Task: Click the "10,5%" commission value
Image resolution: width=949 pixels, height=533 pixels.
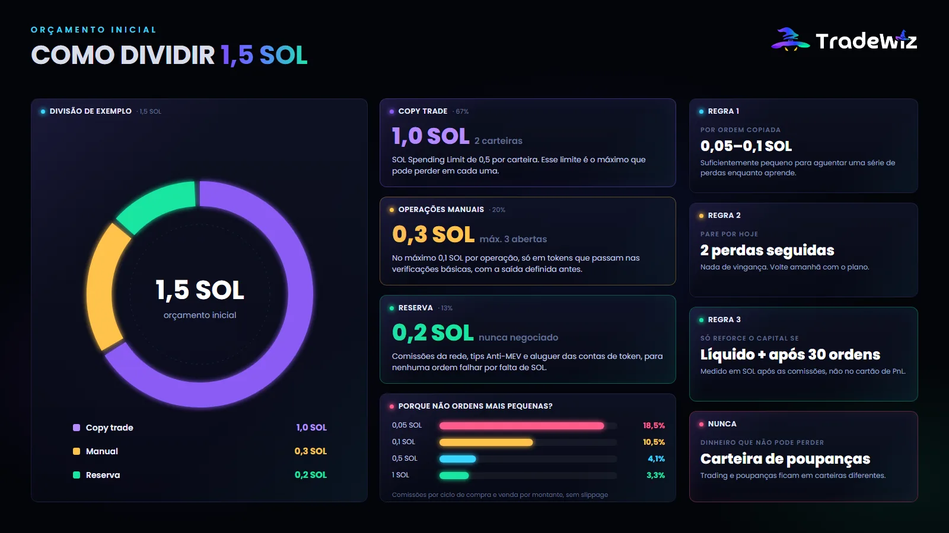Action: point(654,442)
